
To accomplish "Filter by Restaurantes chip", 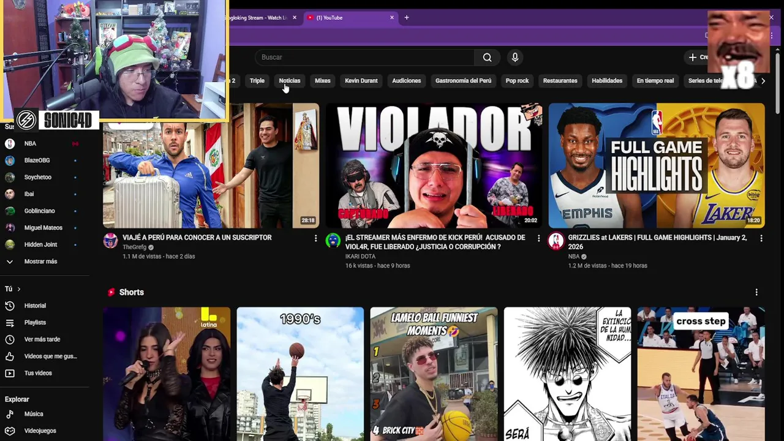I will [x=560, y=81].
